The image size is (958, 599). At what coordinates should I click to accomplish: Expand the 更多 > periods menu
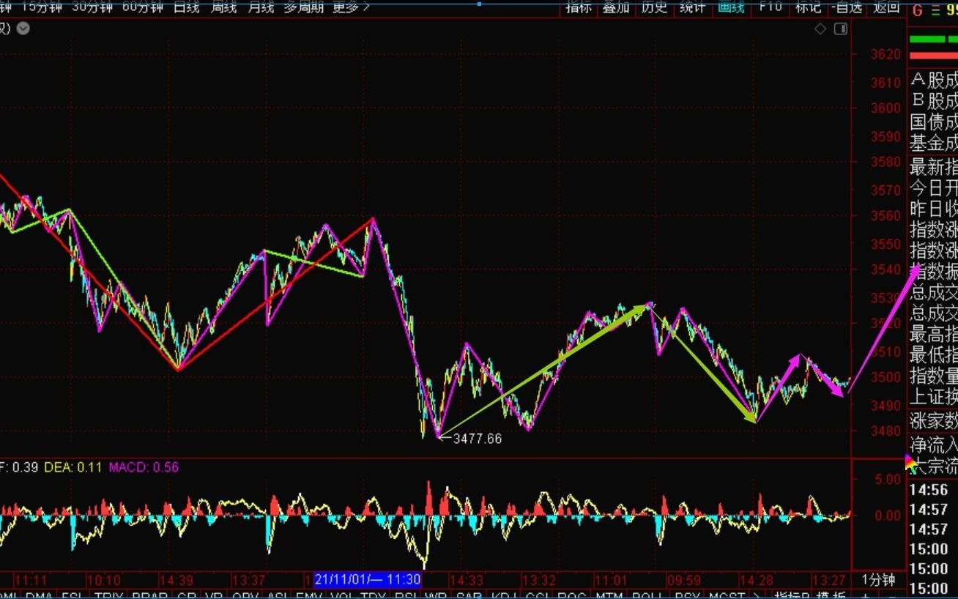point(351,7)
